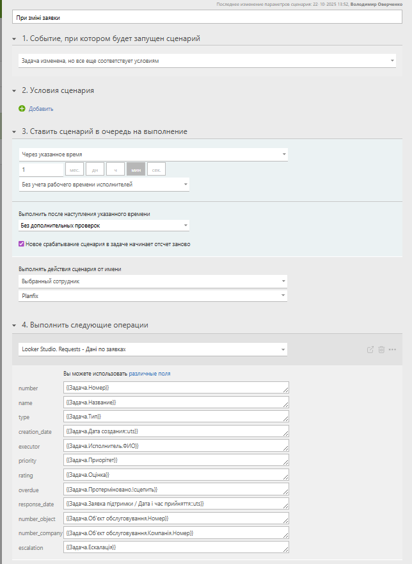Toggle restart countdown on new trigger checkbox
The image size is (412, 564).
coord(22,244)
